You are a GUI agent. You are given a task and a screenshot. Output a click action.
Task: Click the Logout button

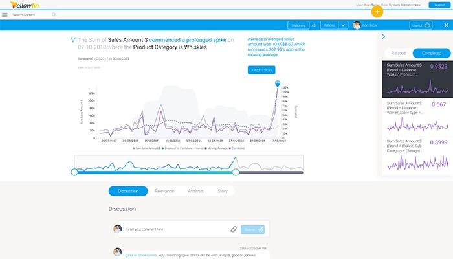coord(439,5)
